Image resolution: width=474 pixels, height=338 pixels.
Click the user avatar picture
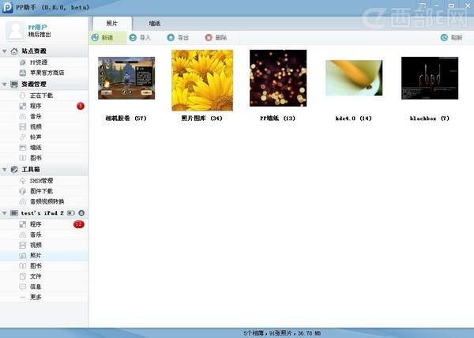(15, 31)
